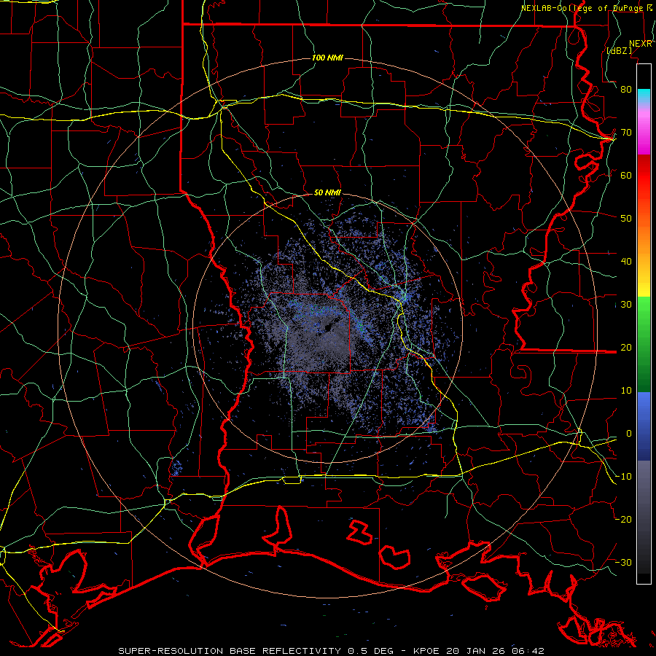656x656 pixels.
Task: Click the 100 NMI range ring label
Action: (327, 58)
